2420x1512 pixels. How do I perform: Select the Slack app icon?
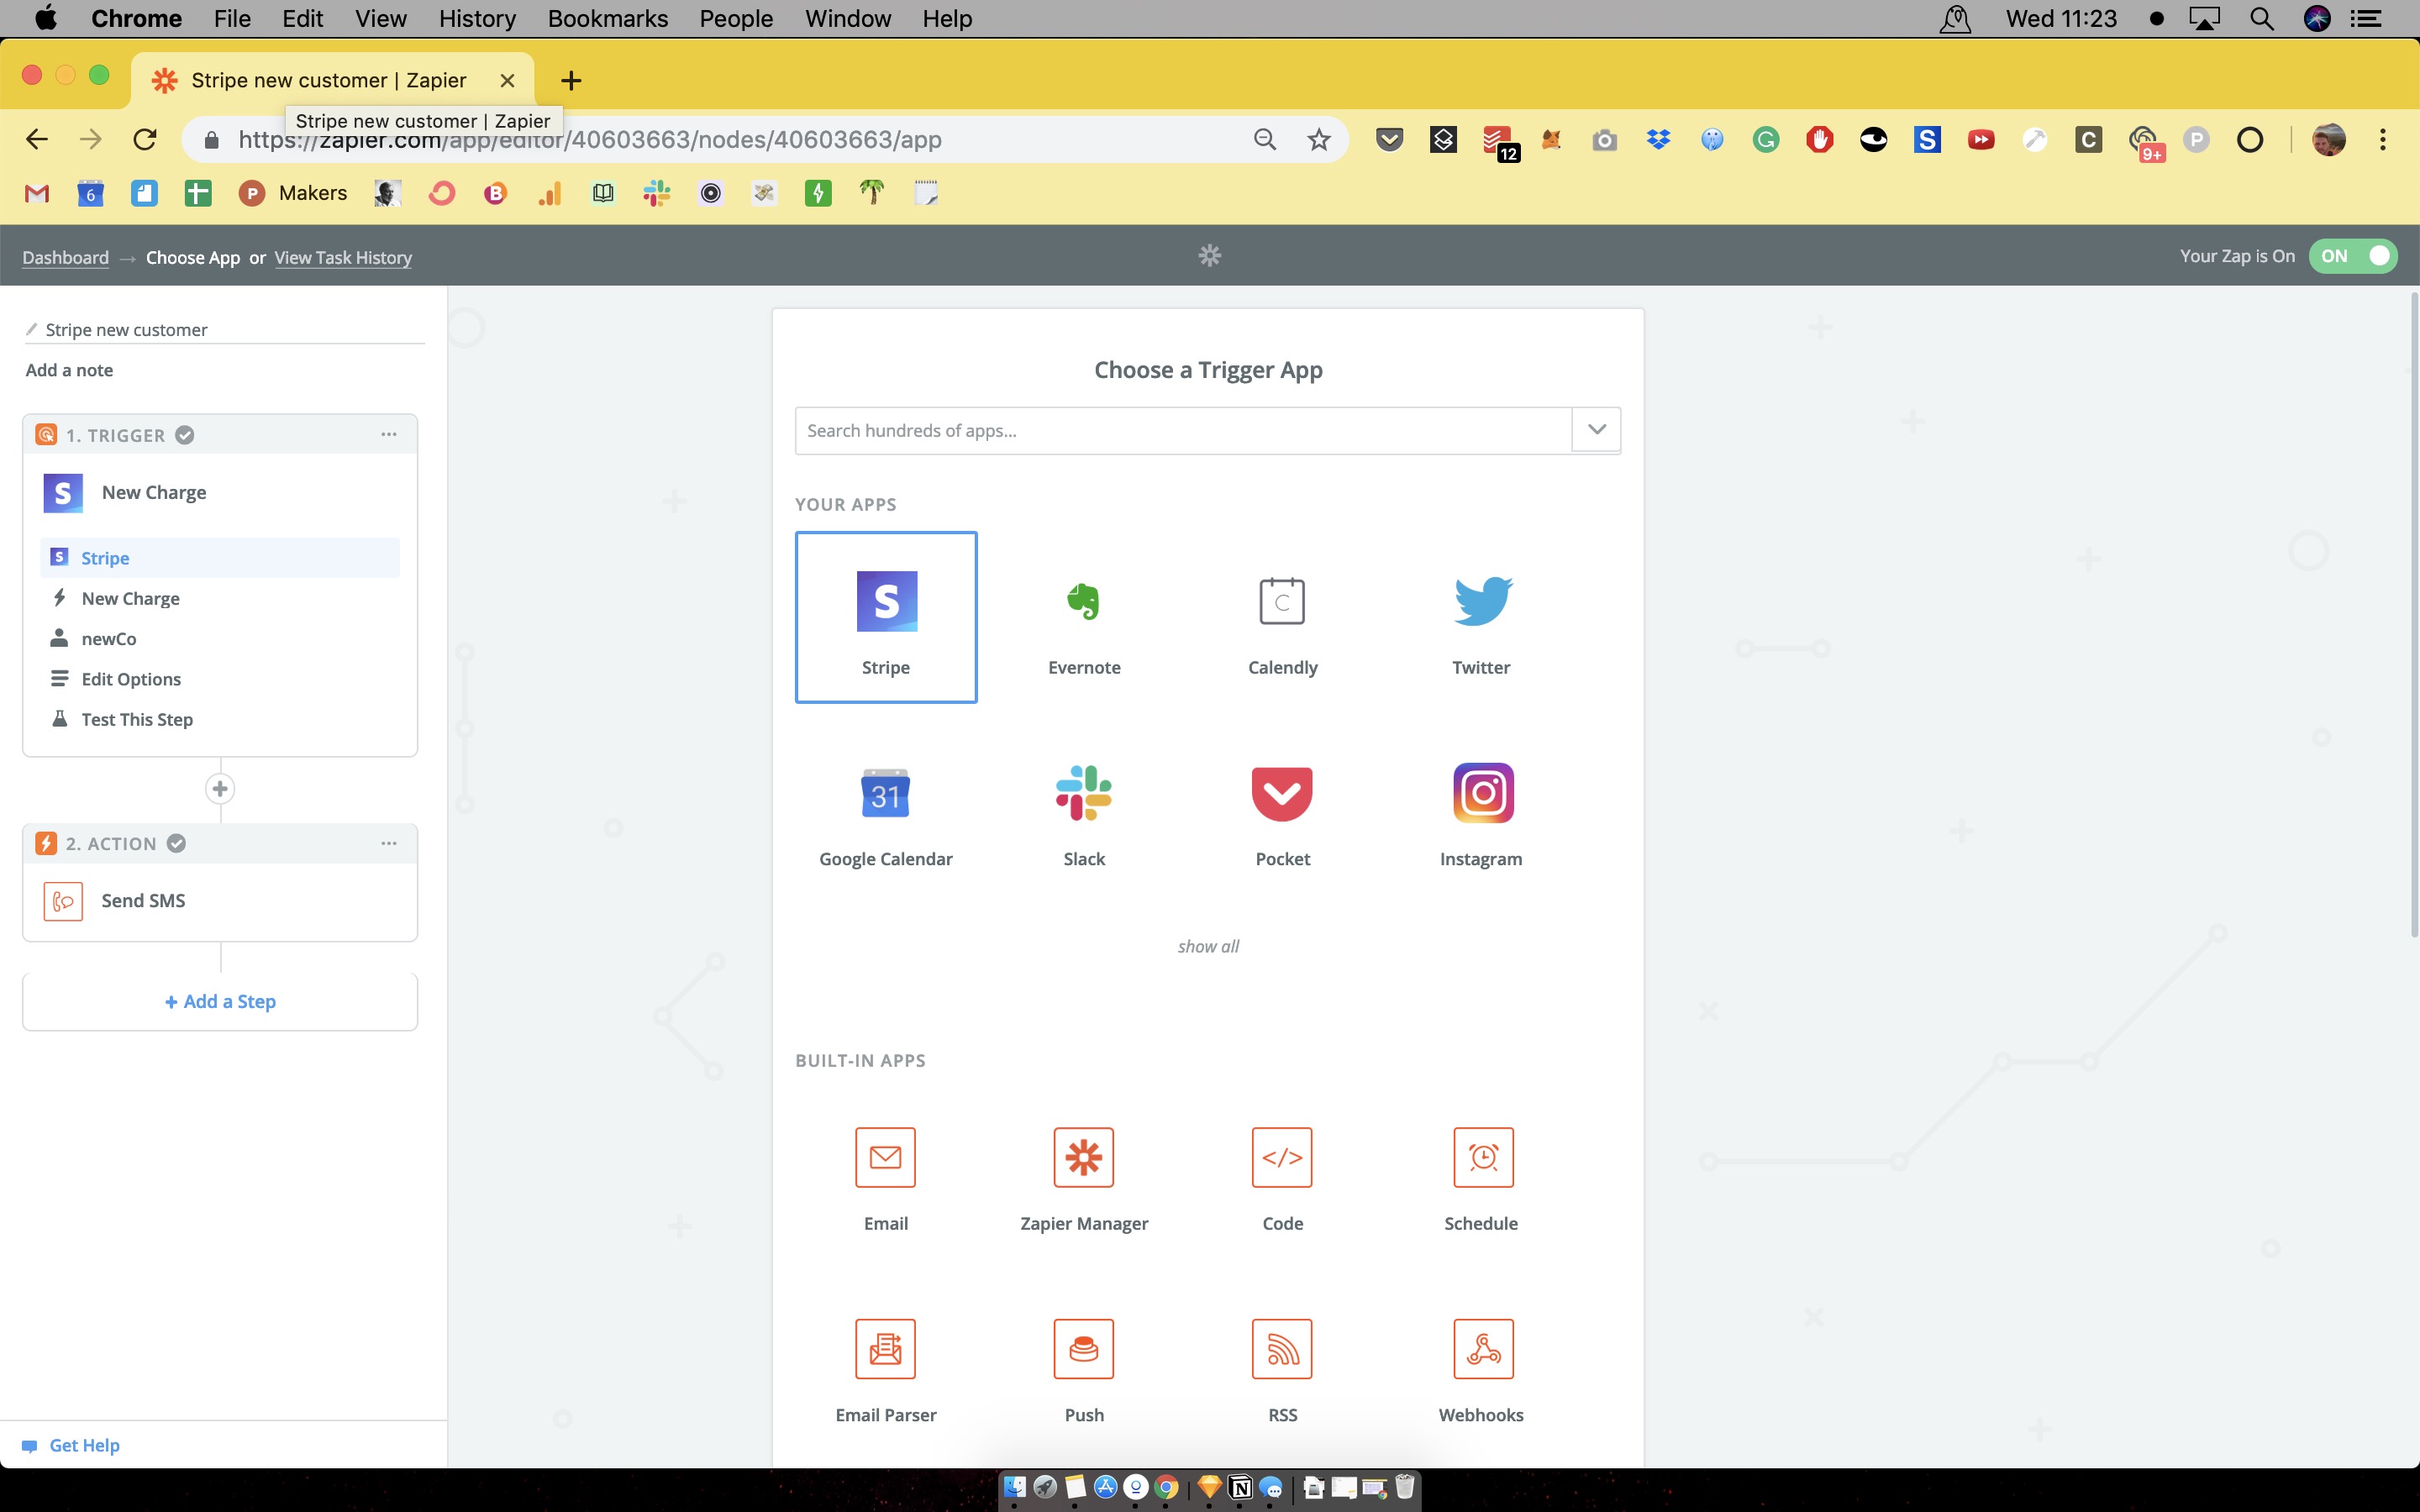[x=1084, y=793]
